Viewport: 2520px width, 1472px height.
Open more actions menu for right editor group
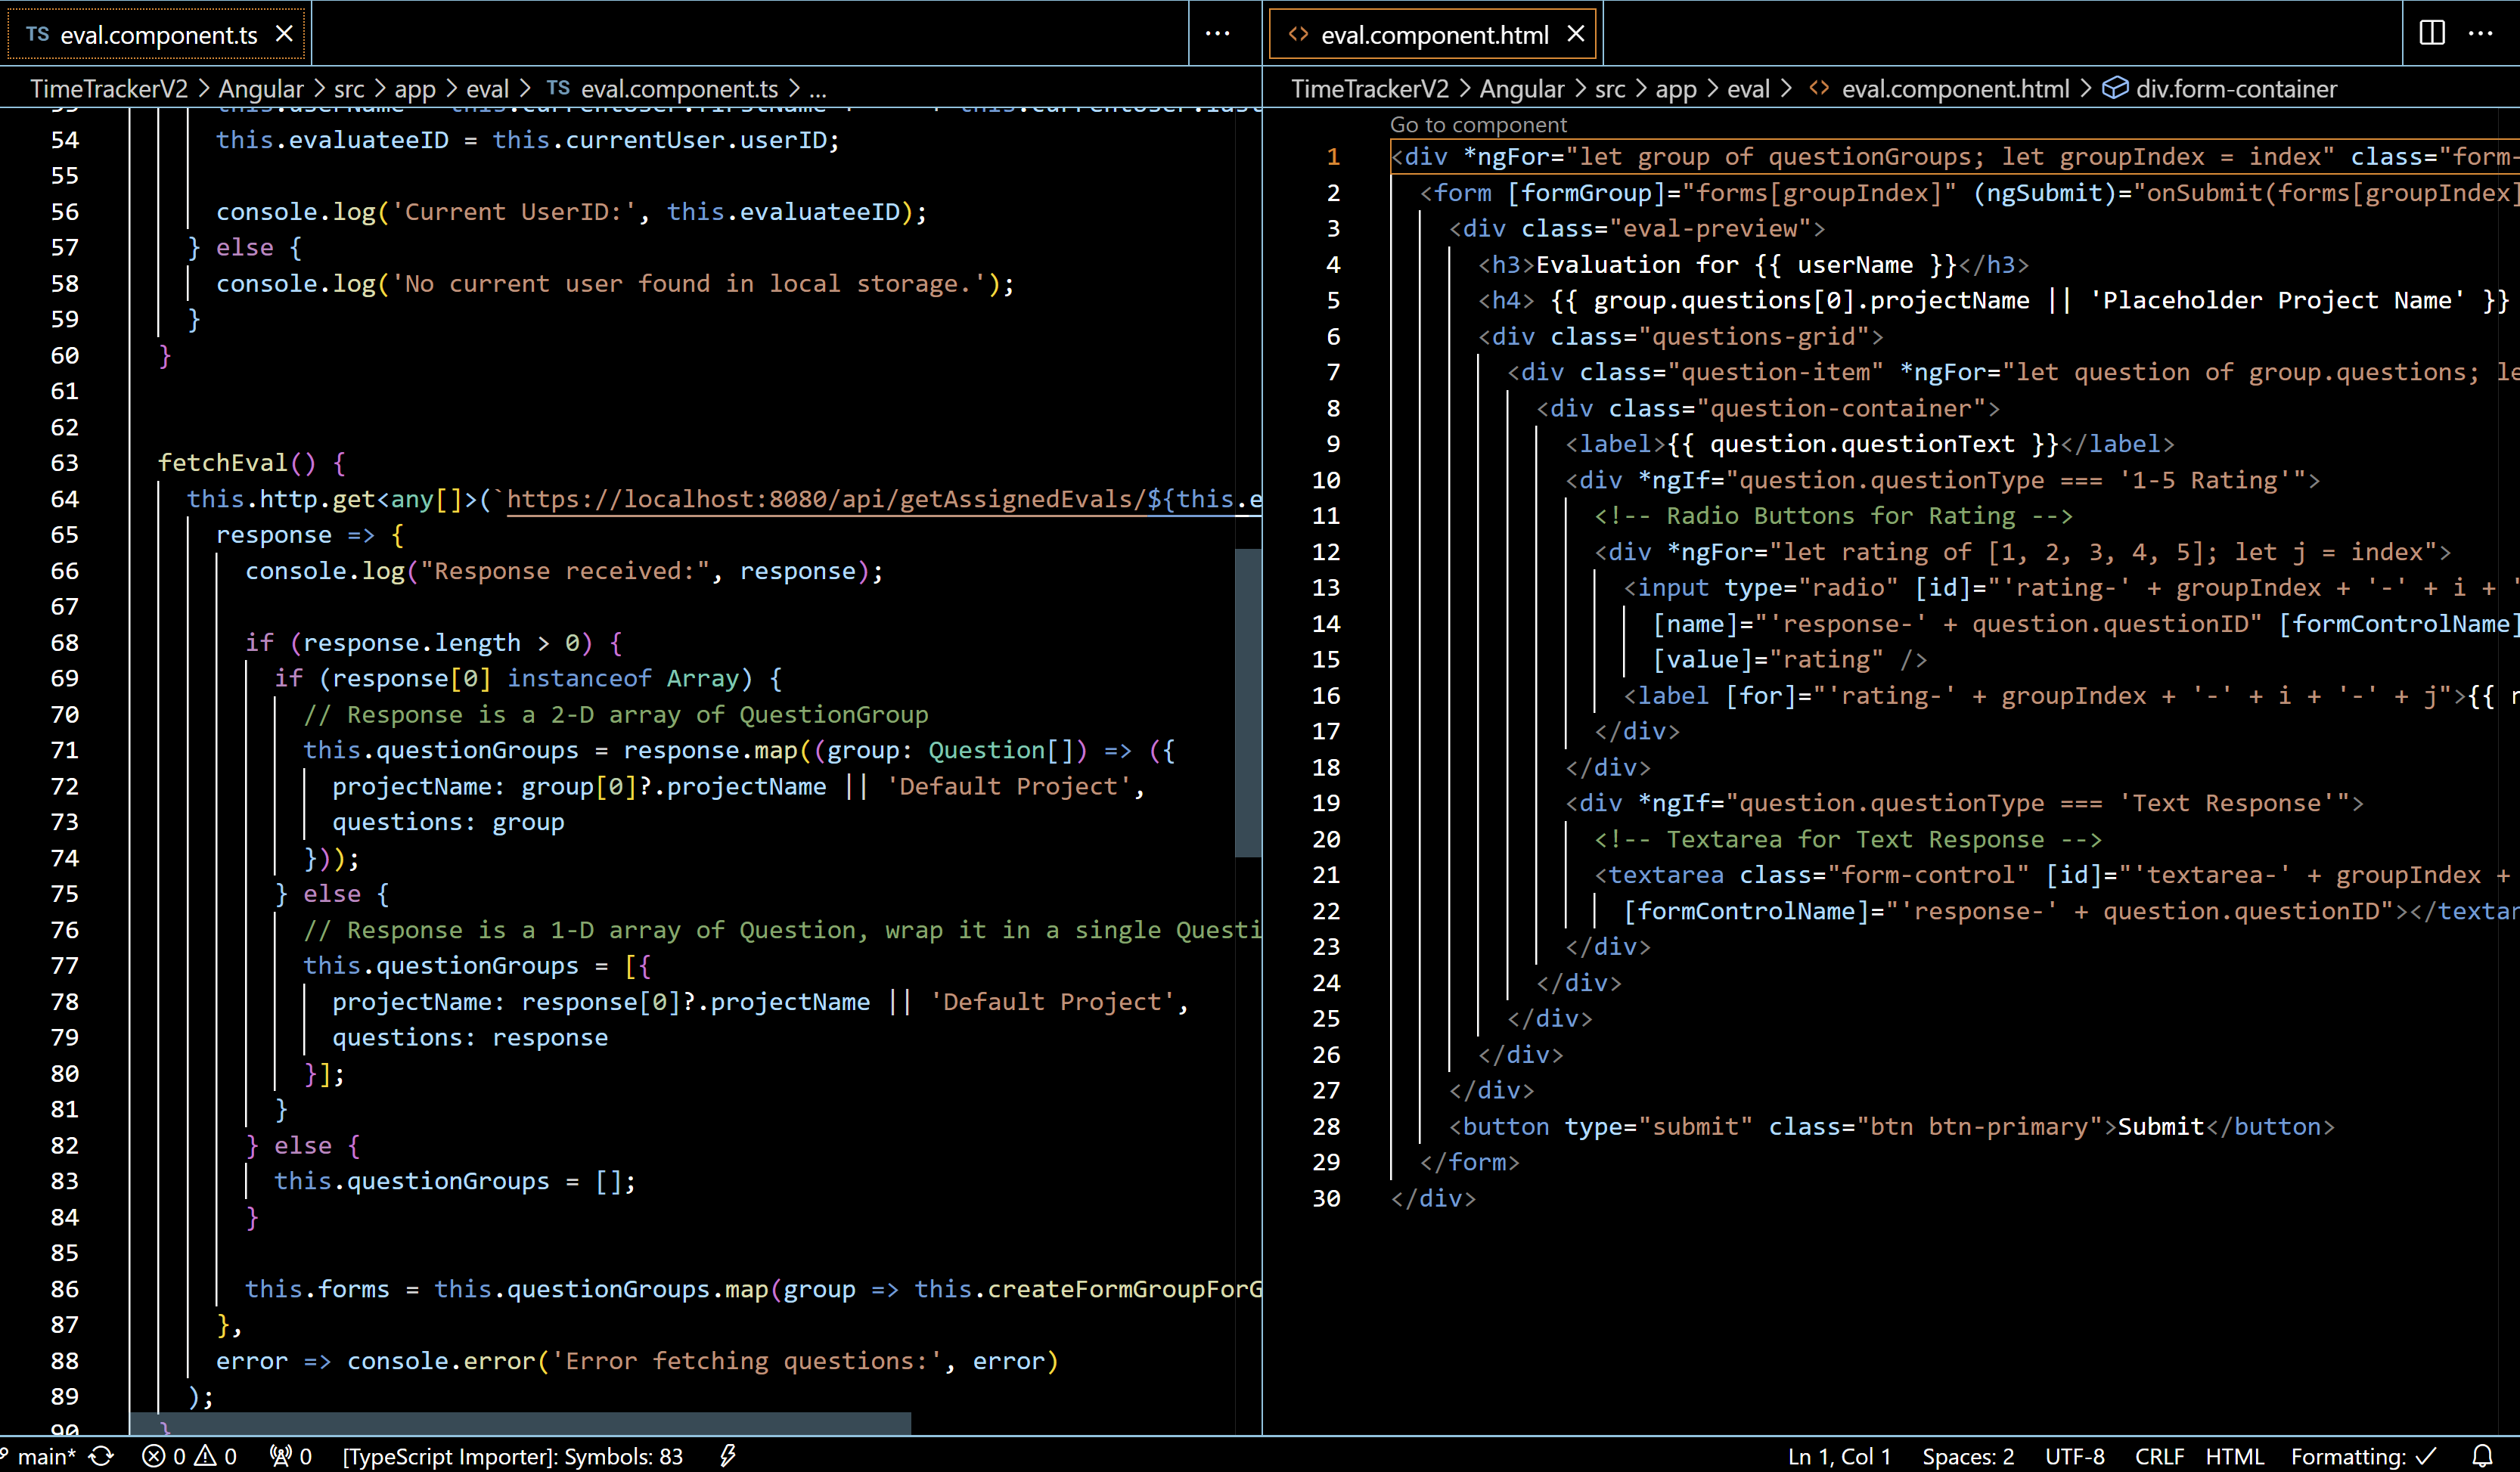click(x=2481, y=33)
